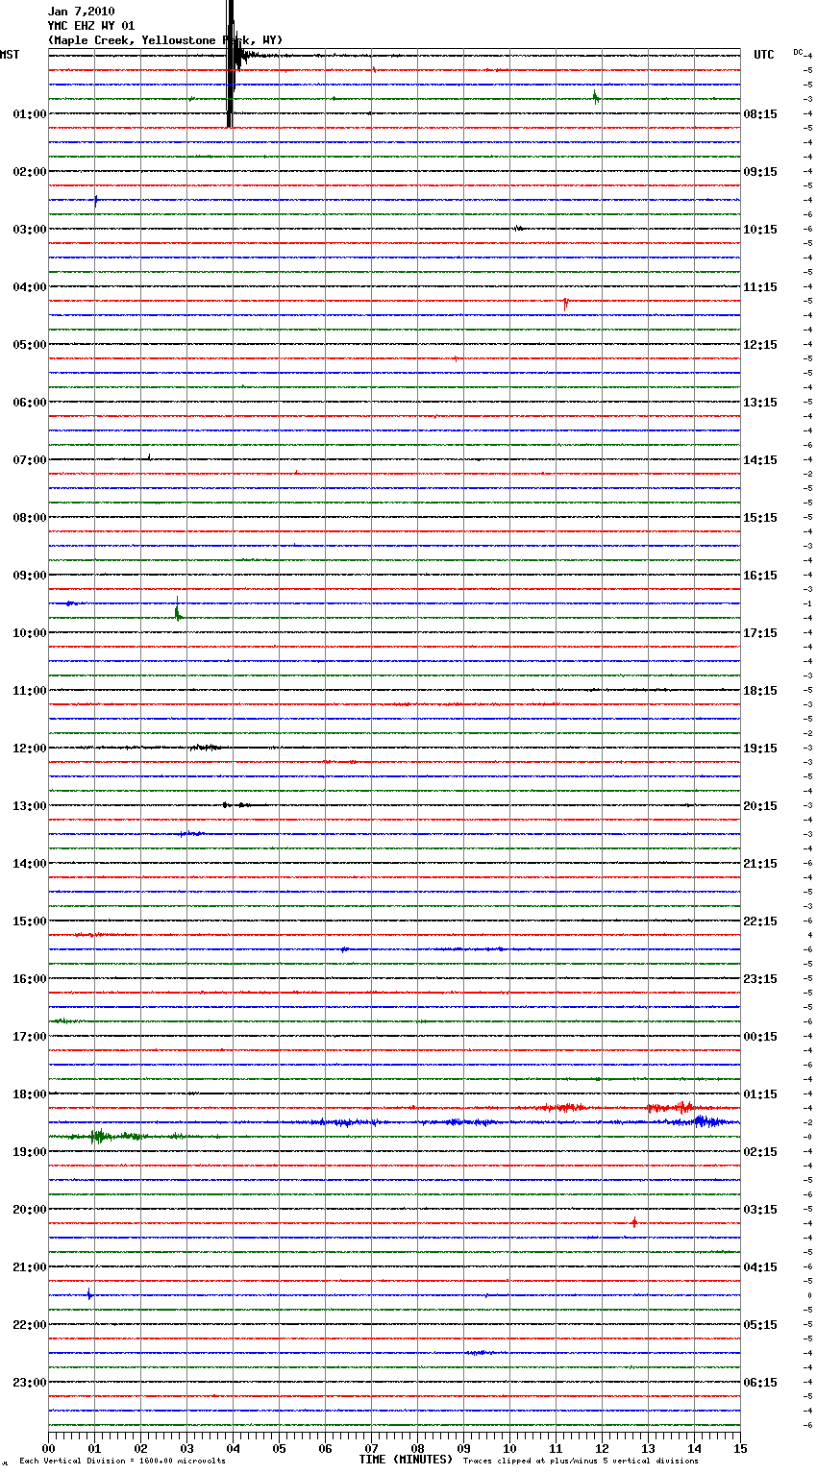Click the 01:15 UTC time label
This screenshot has height=1474, width=817.
click(760, 1094)
